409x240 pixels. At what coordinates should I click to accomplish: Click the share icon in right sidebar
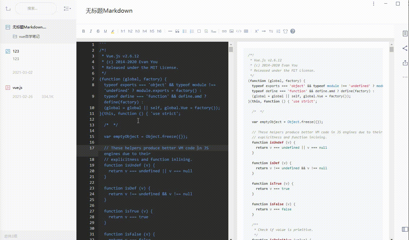(405, 48)
